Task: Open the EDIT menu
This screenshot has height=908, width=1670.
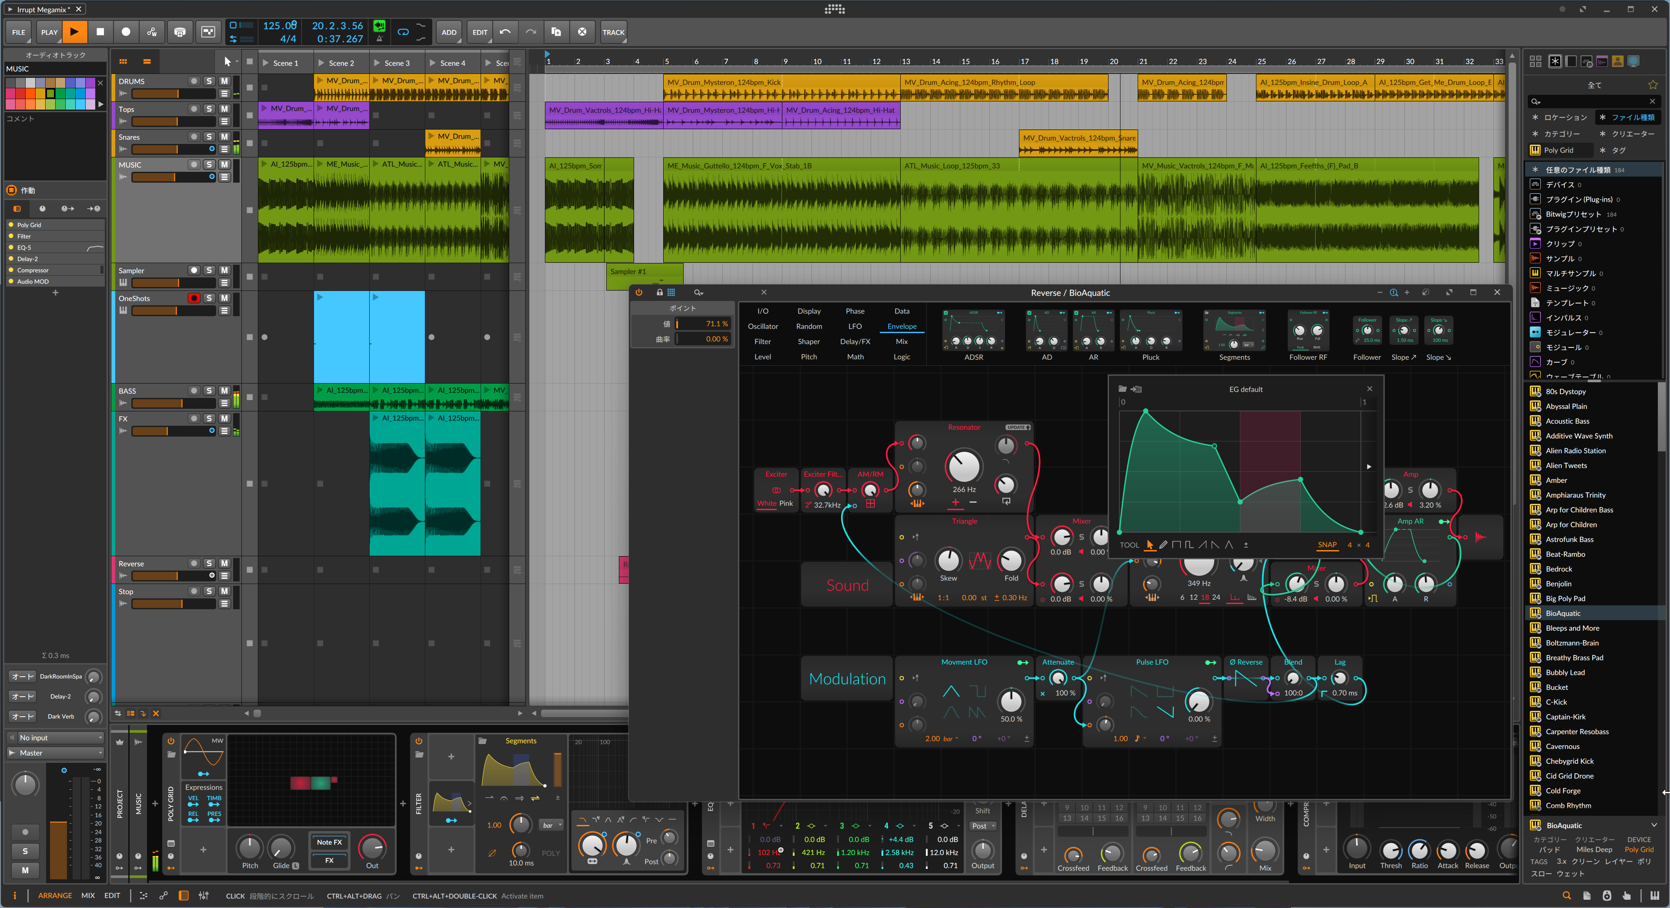Action: coord(480,32)
